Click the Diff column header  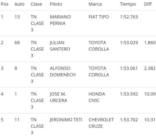[148, 4]
